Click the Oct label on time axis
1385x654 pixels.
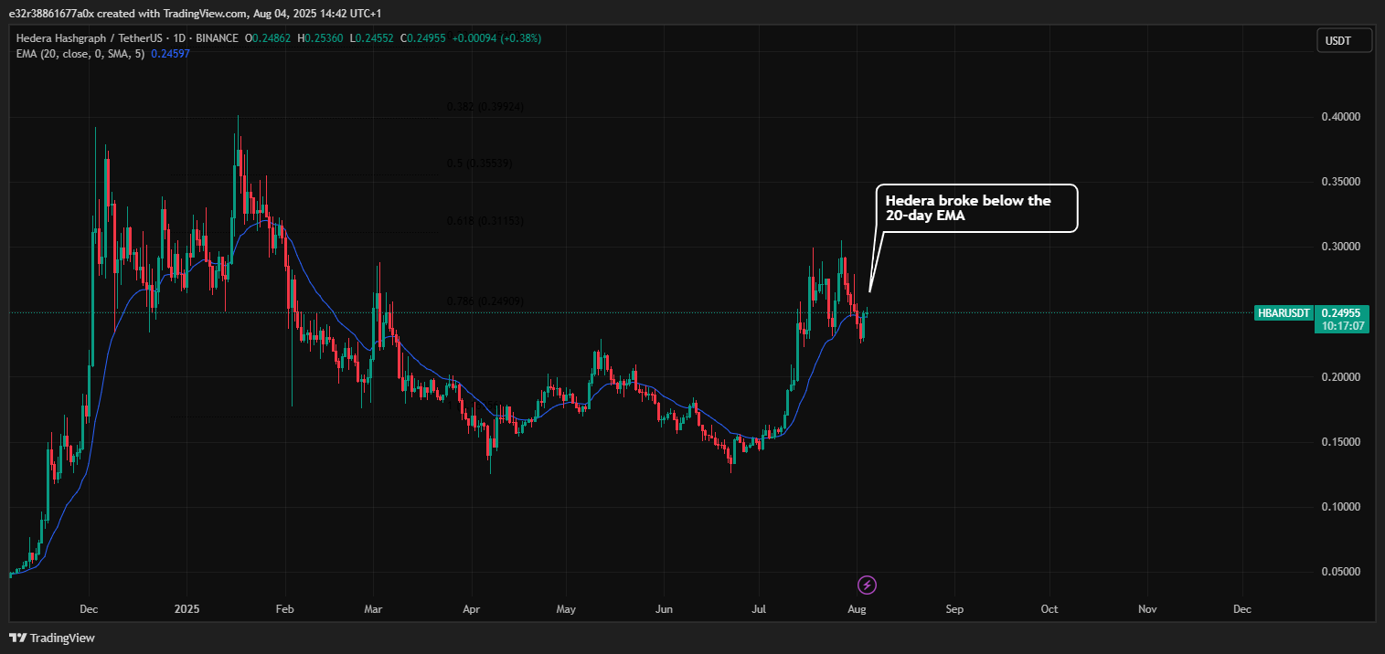[x=1049, y=608]
